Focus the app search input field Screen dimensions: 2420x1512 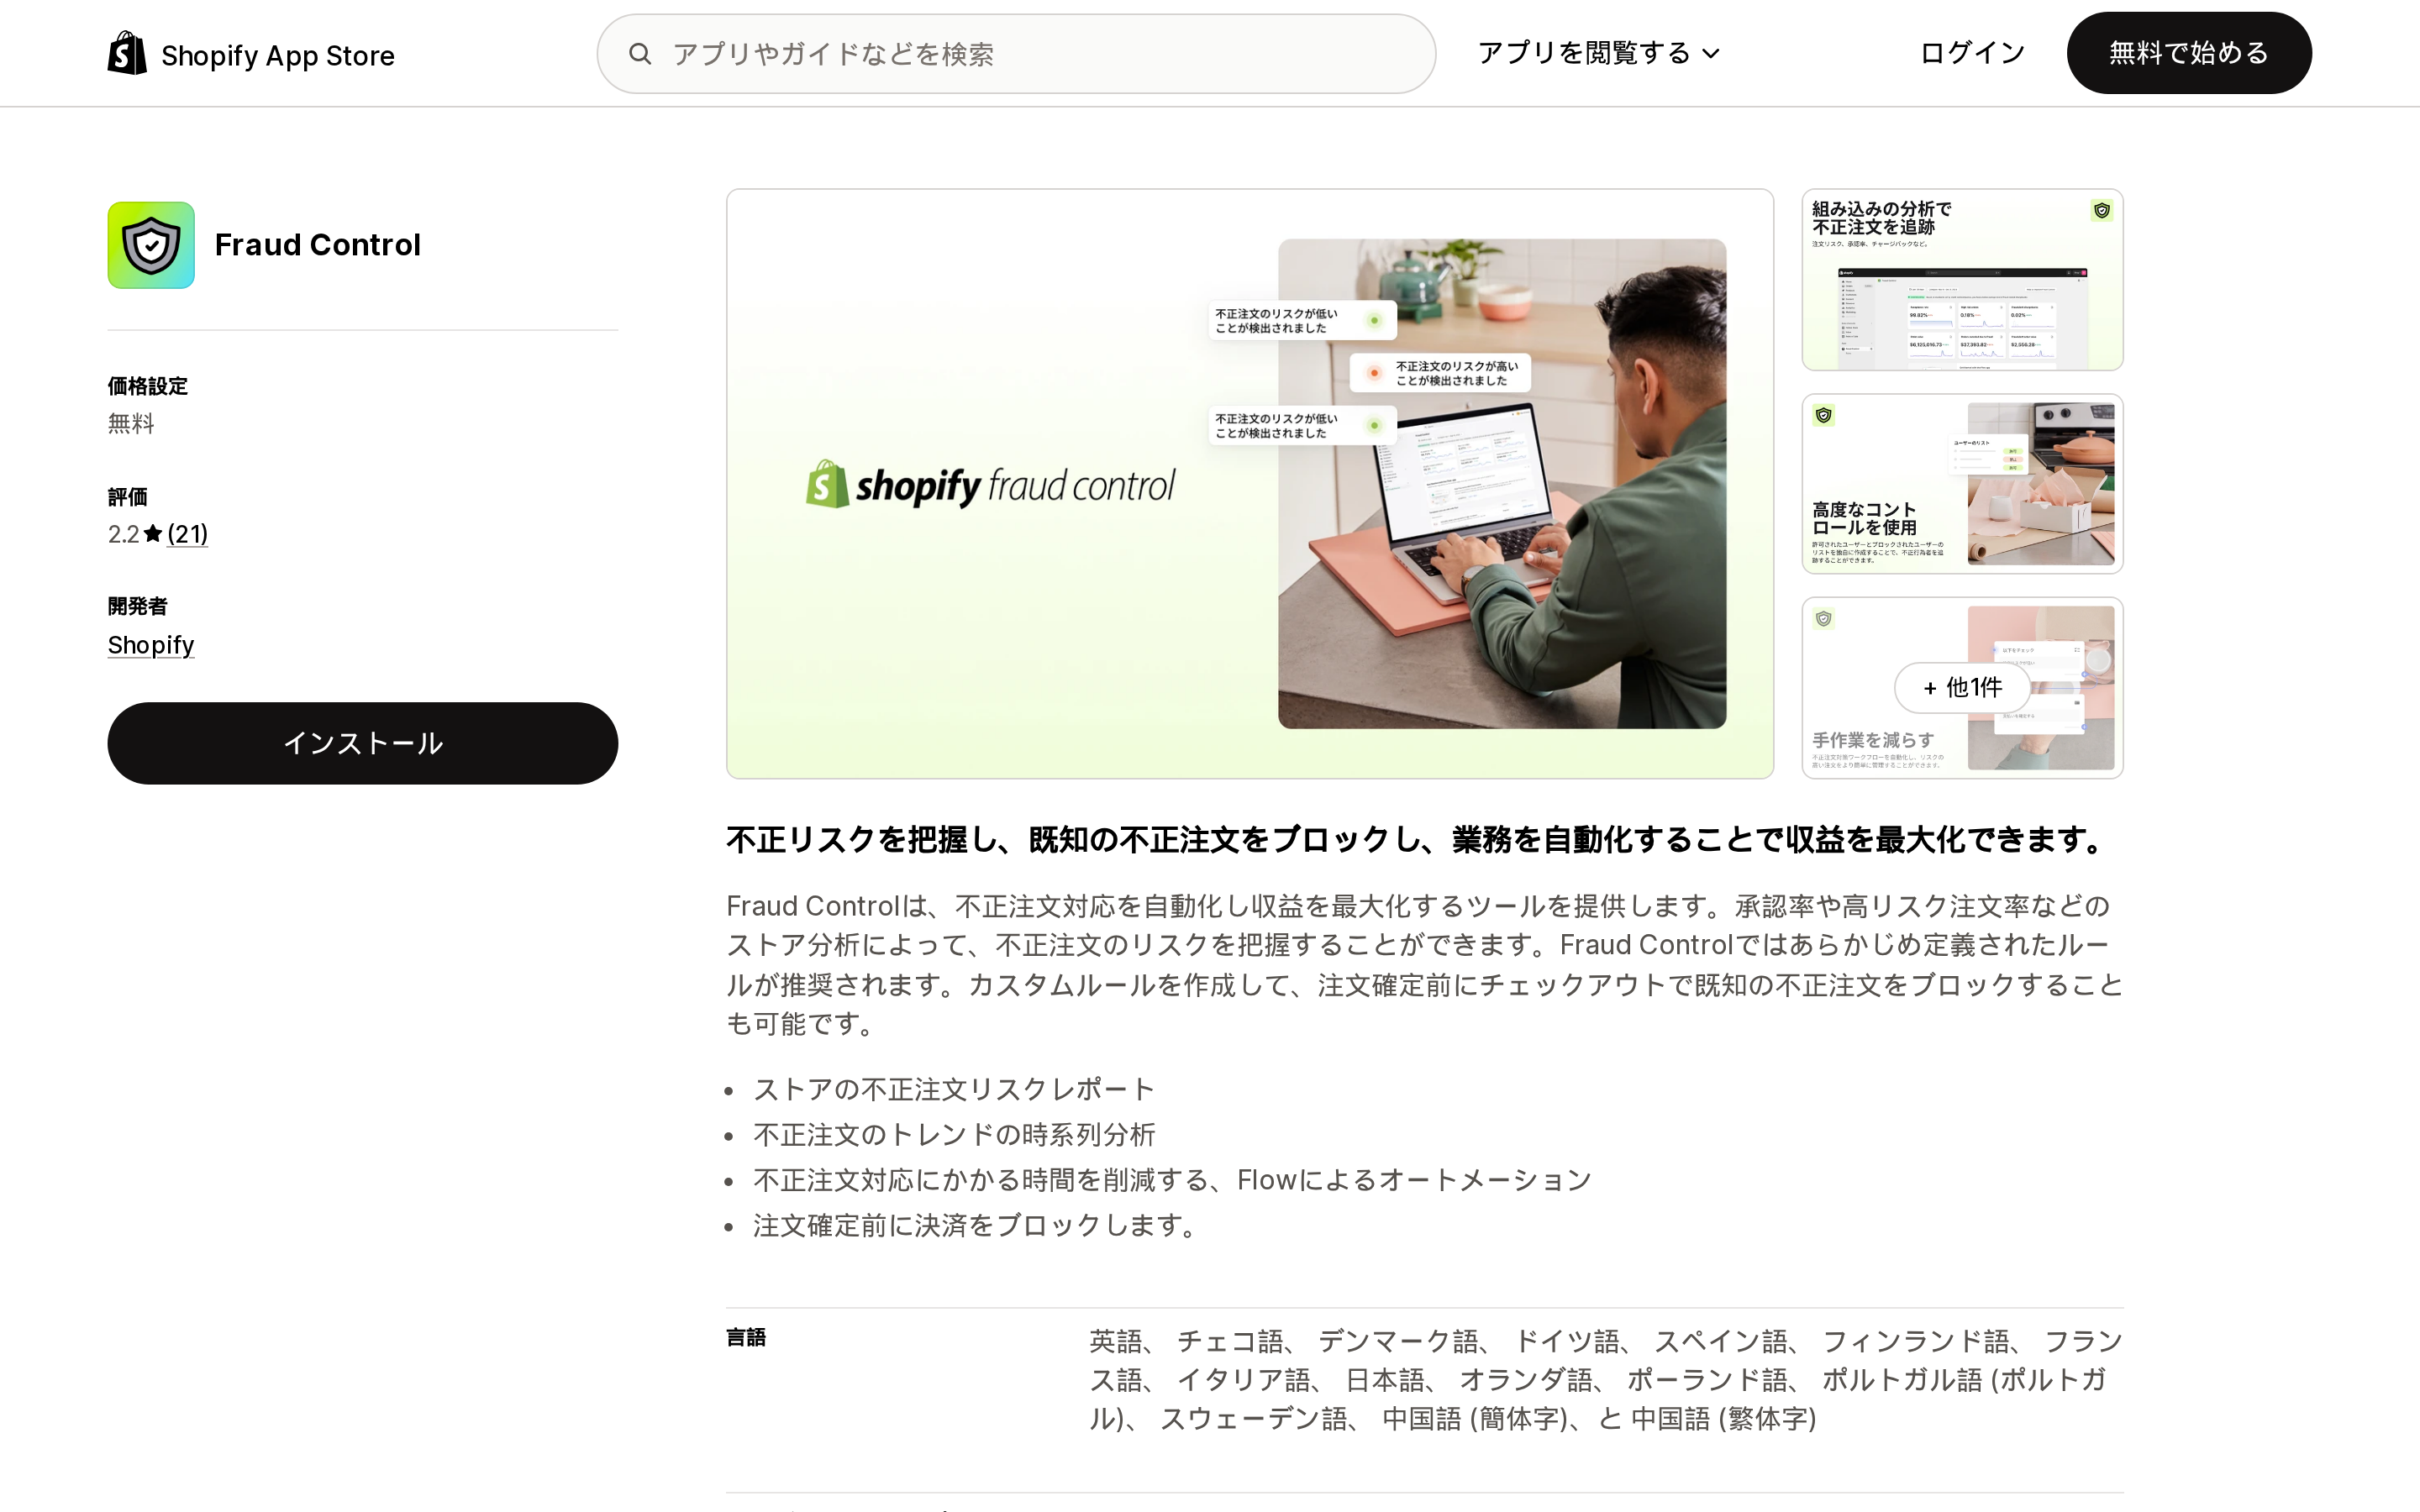pyautogui.click(x=1016, y=54)
